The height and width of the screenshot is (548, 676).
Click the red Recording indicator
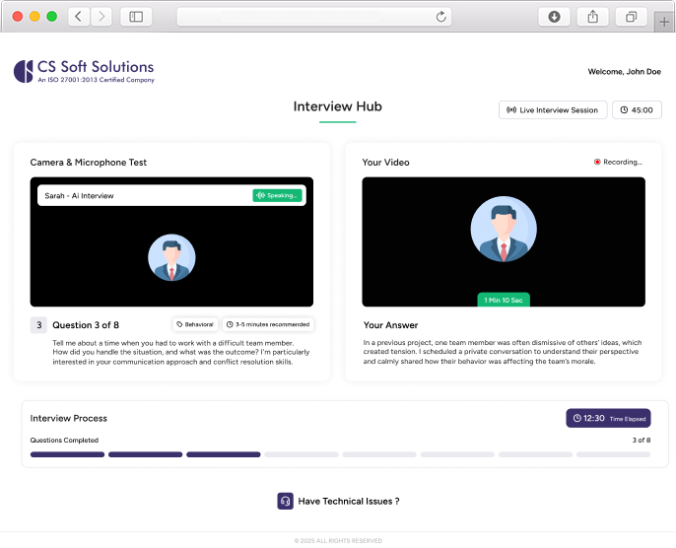[x=618, y=162]
